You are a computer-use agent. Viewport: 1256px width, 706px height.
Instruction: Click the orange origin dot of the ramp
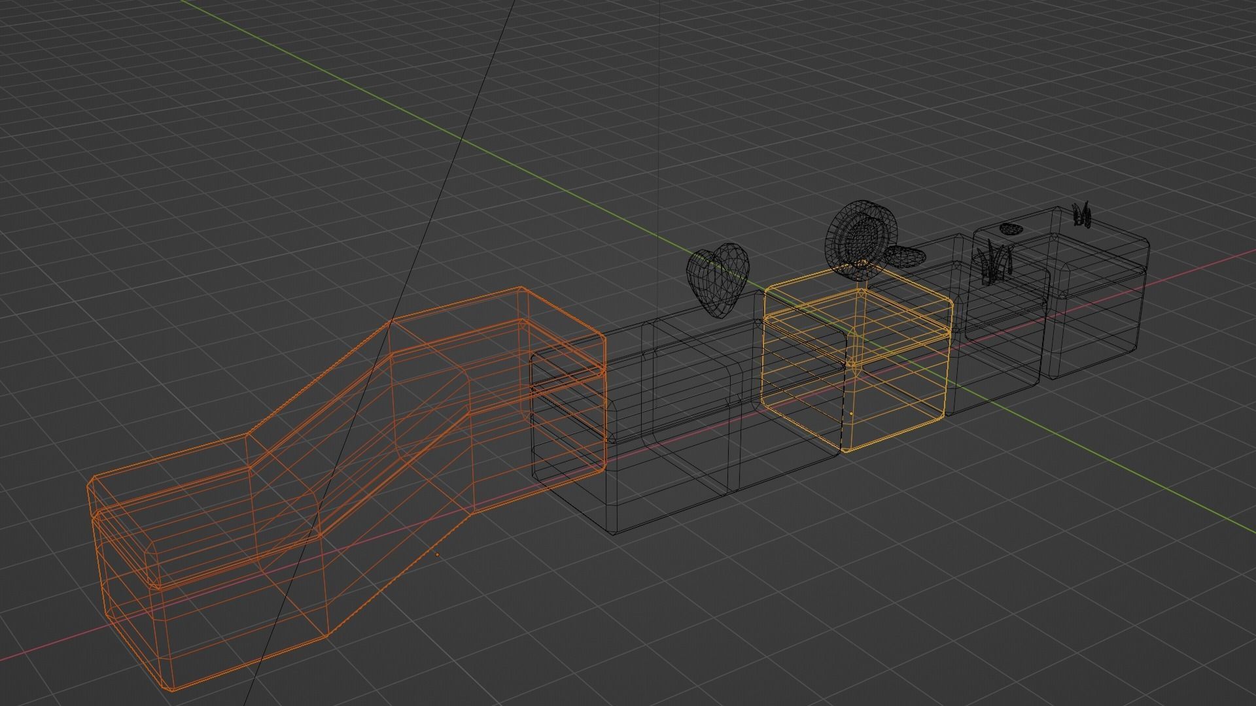[437, 555]
